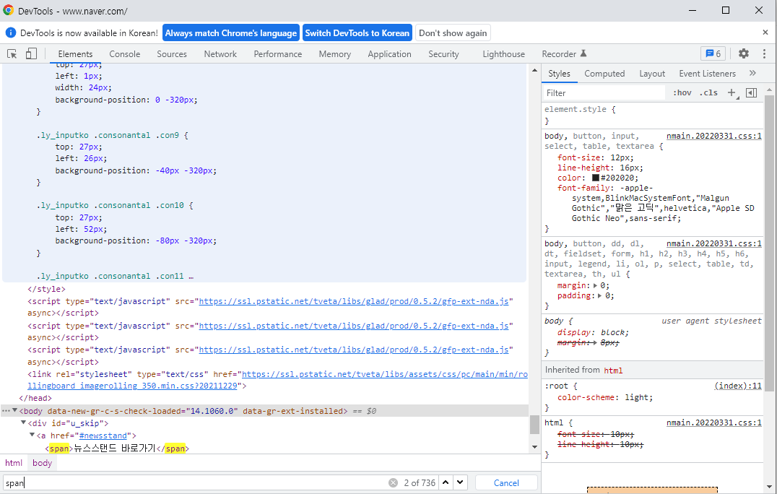Jump to the previous search result arrow
The height and width of the screenshot is (494, 777).
pos(446,482)
